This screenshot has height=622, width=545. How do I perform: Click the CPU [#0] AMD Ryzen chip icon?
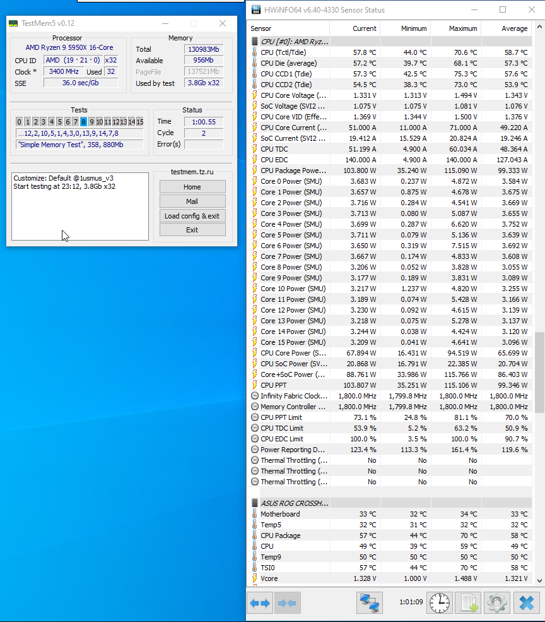[x=254, y=41]
